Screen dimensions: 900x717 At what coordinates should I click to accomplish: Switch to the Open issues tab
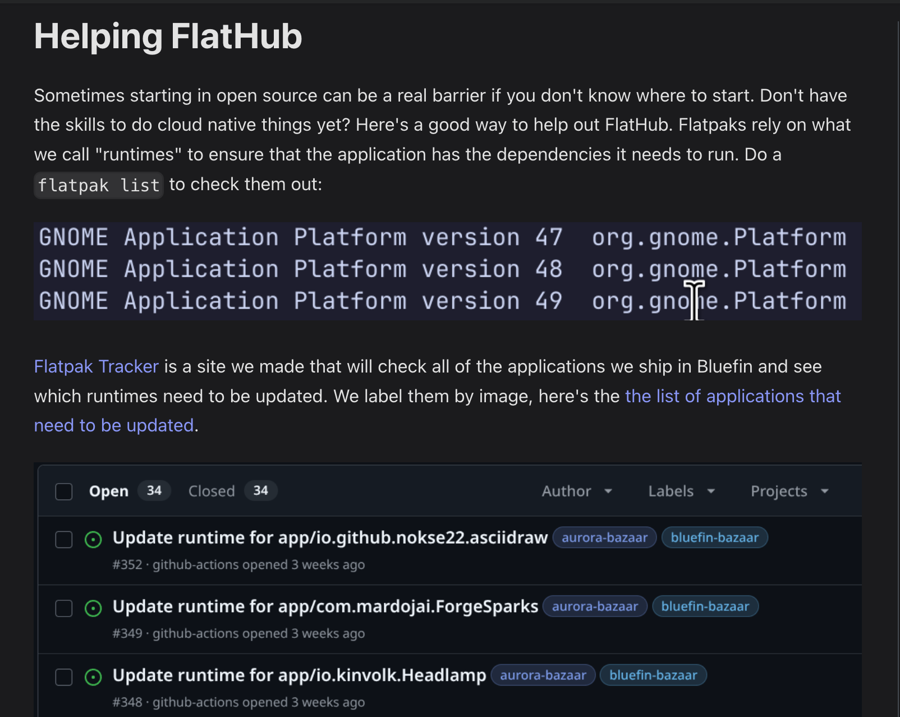[109, 491]
